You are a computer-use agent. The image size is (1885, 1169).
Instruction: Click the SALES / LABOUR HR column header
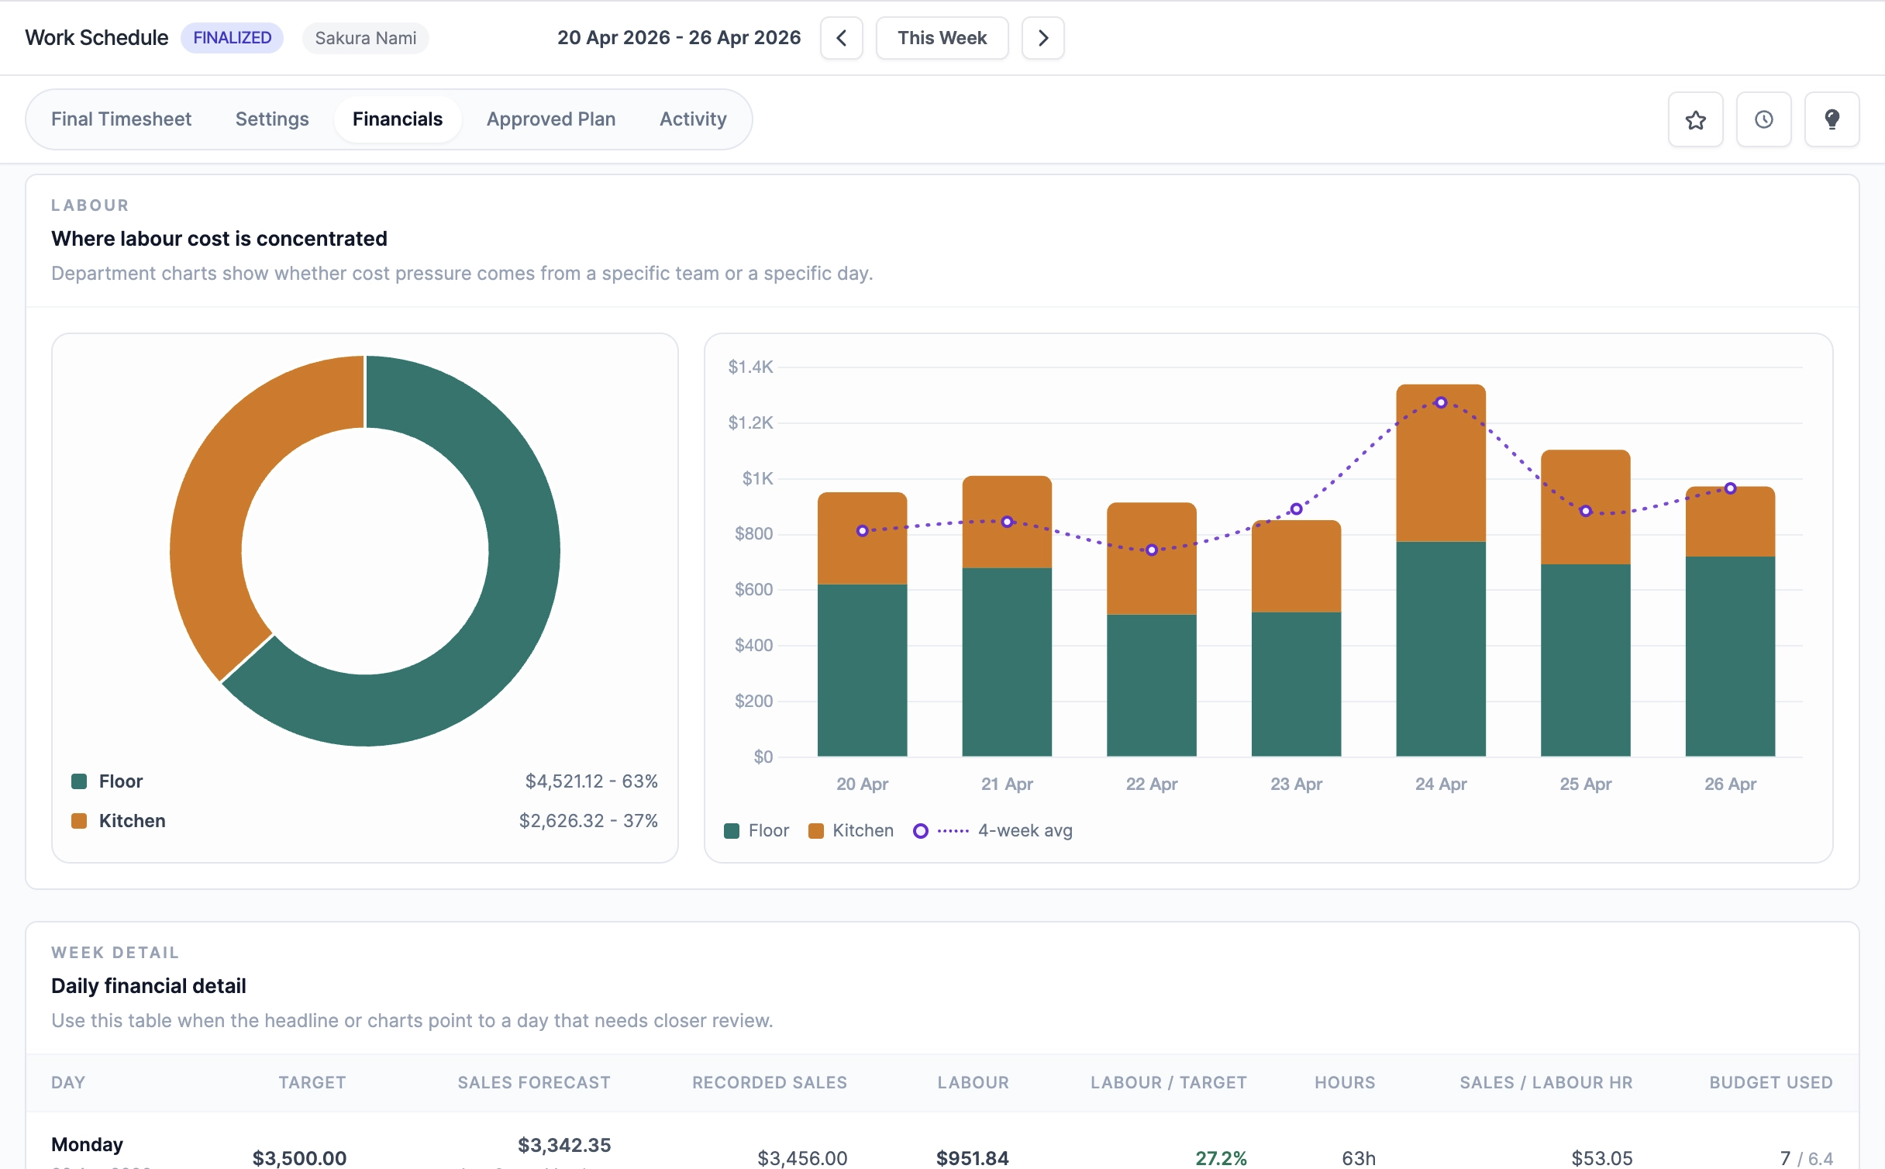1546,1082
